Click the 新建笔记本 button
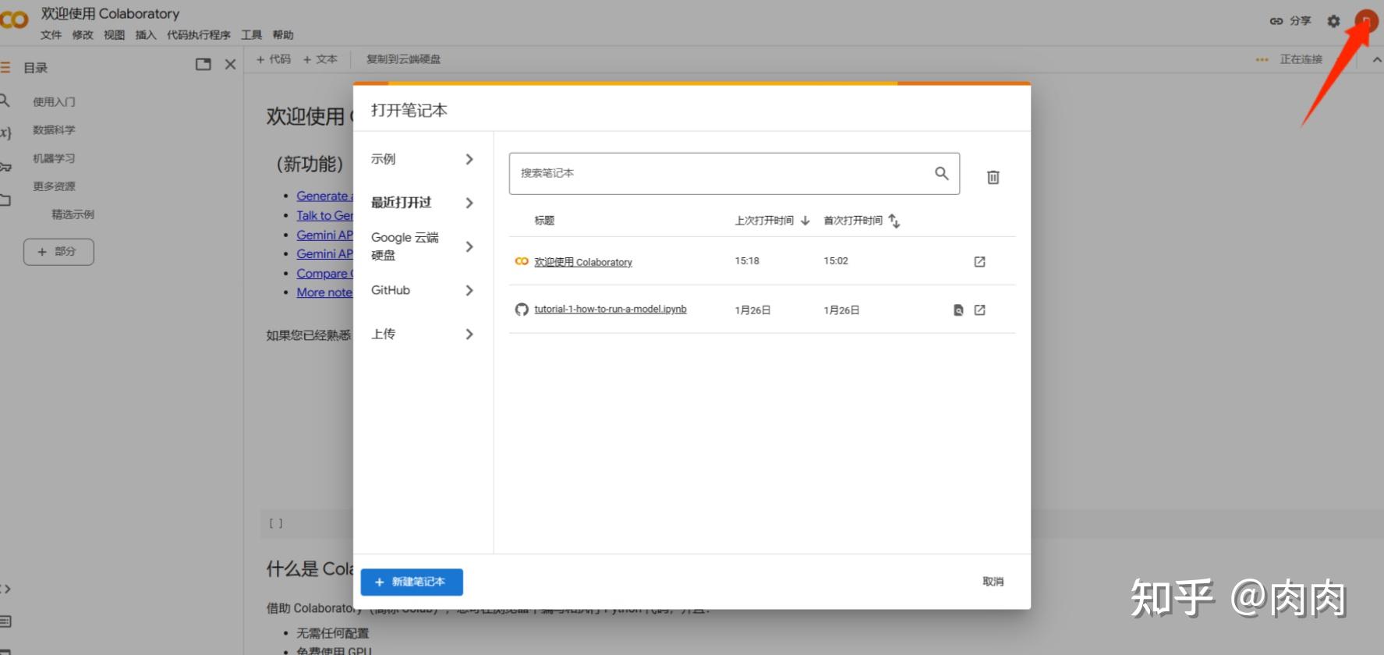The width and height of the screenshot is (1384, 655). click(x=412, y=582)
